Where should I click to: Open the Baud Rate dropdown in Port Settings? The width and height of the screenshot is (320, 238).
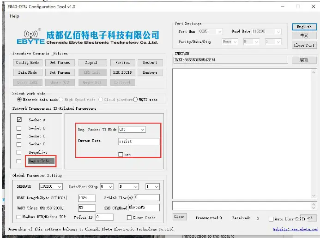pos(266,31)
